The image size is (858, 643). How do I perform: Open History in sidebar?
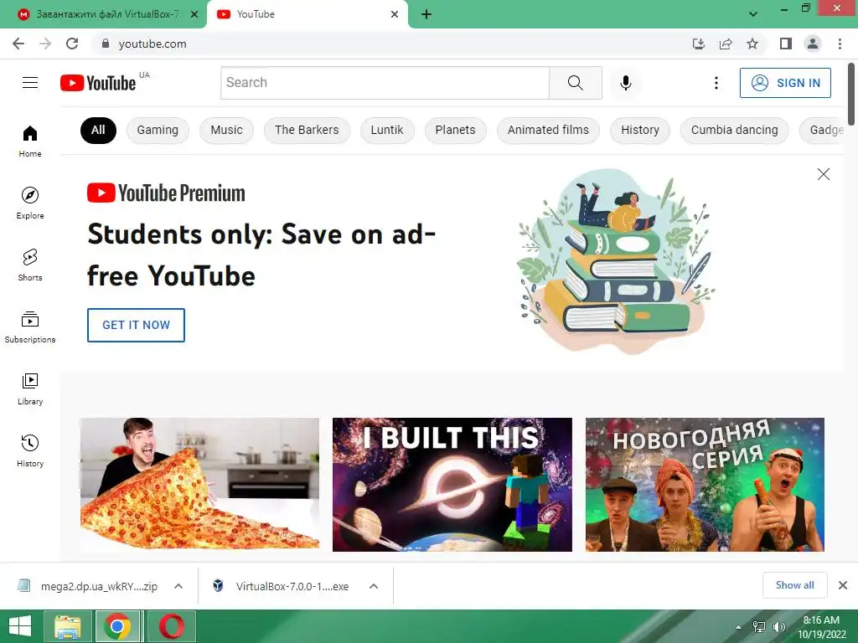point(30,450)
